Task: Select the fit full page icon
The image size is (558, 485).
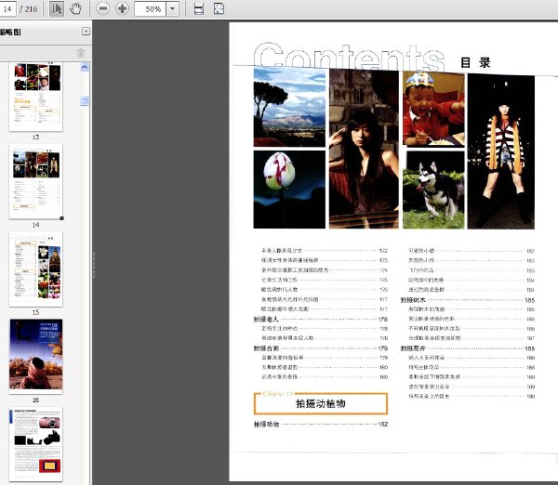Action: [x=219, y=9]
